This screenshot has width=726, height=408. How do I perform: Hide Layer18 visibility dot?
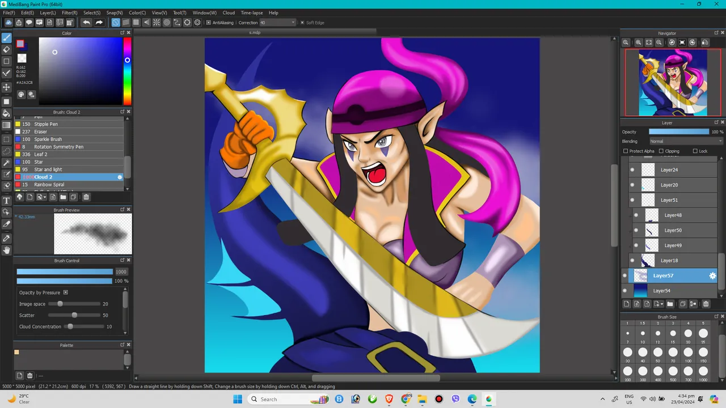[x=632, y=261]
